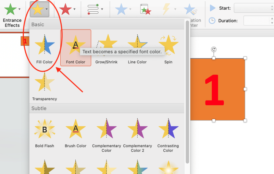Click the 'Basic' section heading
Screen dimensions: 274x174
point(38,24)
